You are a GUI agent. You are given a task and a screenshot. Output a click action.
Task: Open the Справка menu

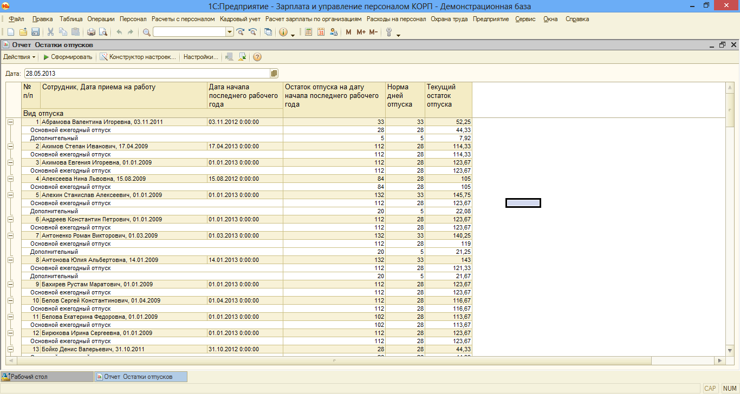577,19
